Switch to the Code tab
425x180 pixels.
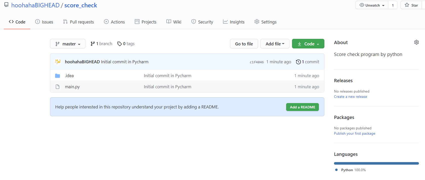pyautogui.click(x=17, y=22)
